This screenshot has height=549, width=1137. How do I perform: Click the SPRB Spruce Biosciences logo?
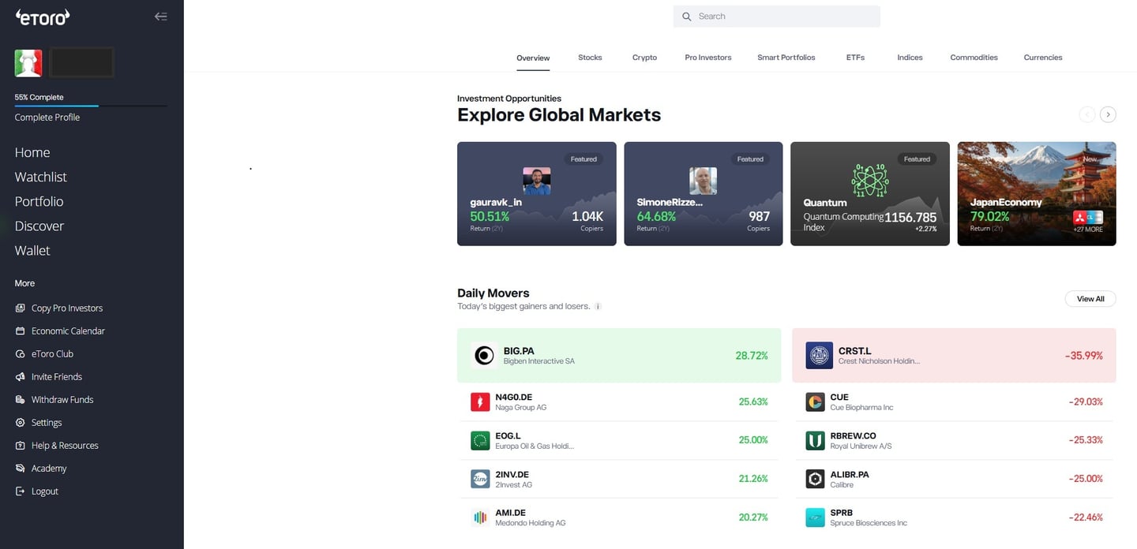coord(815,517)
